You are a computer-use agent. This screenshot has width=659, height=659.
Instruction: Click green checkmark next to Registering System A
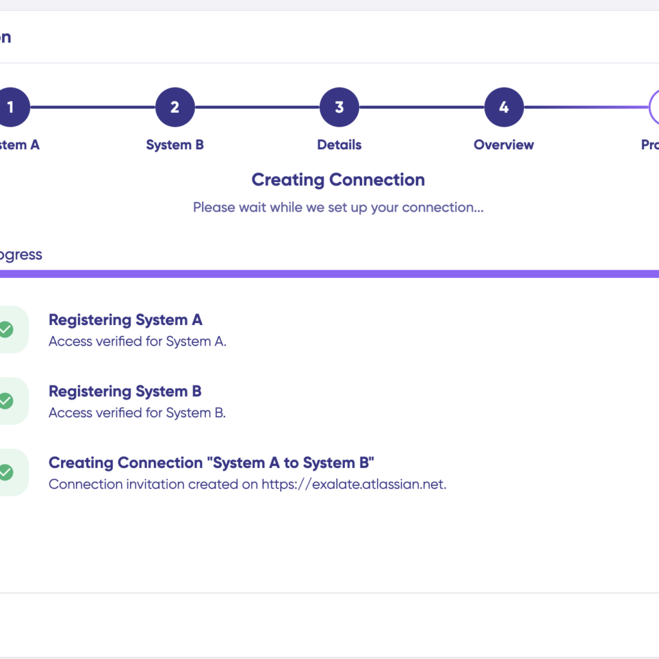(6, 329)
